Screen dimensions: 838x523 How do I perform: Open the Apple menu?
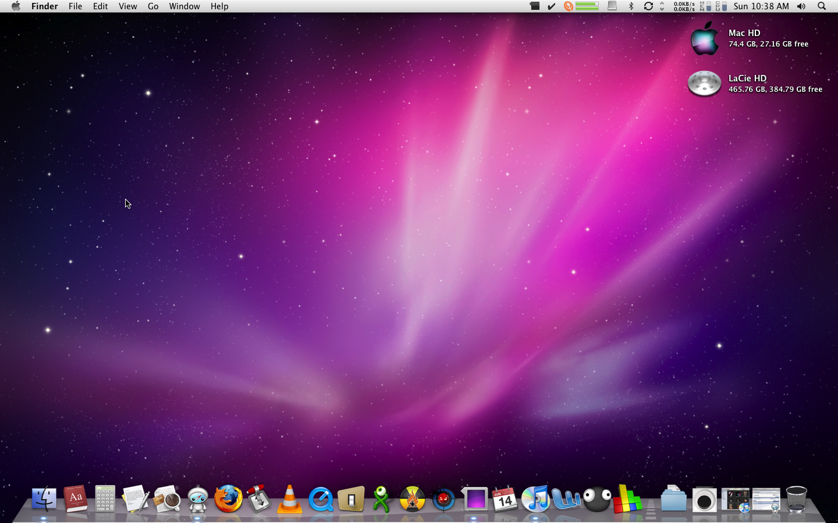click(16, 6)
